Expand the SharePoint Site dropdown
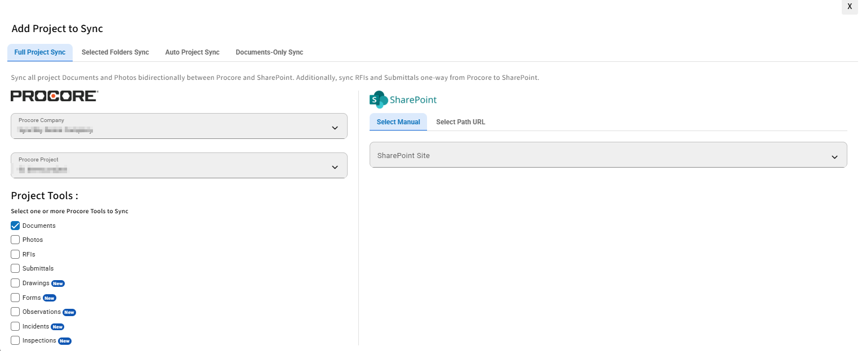 click(x=608, y=155)
